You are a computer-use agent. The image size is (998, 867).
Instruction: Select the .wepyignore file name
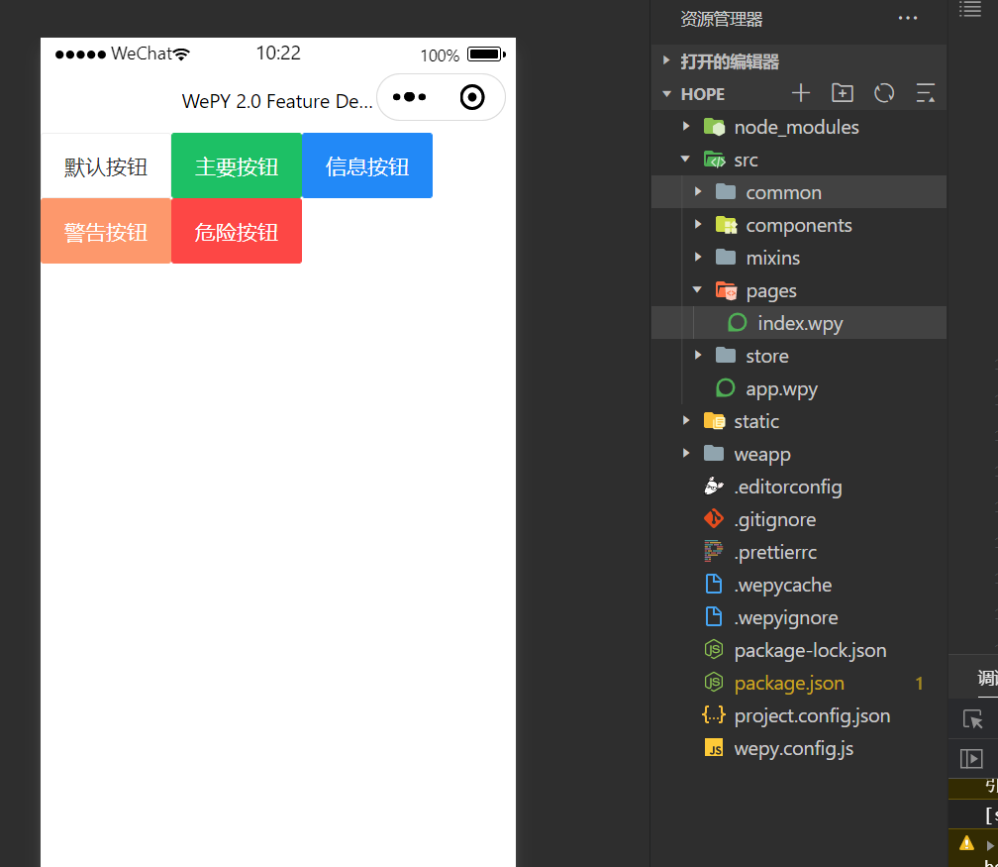pos(786,618)
